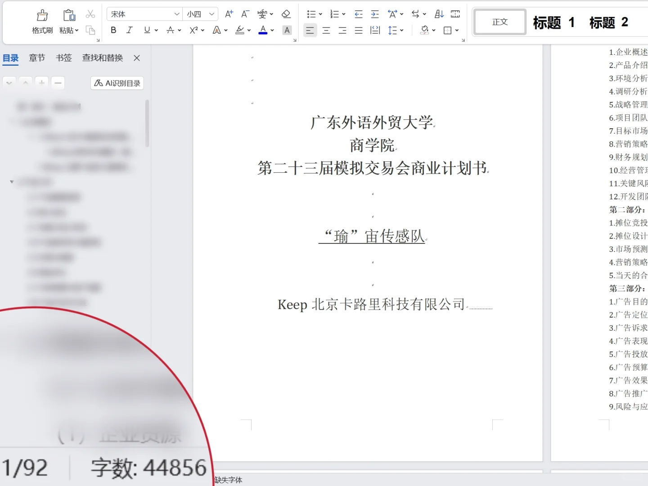This screenshot has height=486, width=648.
Task: Click the copy icon below scissors
Action: pyautogui.click(x=90, y=30)
